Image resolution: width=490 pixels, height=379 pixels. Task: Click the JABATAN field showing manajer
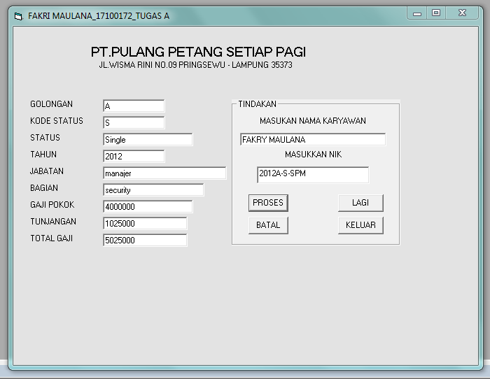pos(164,173)
